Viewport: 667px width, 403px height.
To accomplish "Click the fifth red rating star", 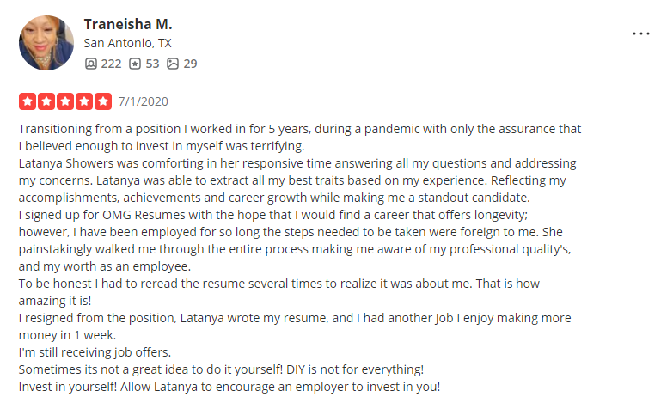I will tap(102, 101).
